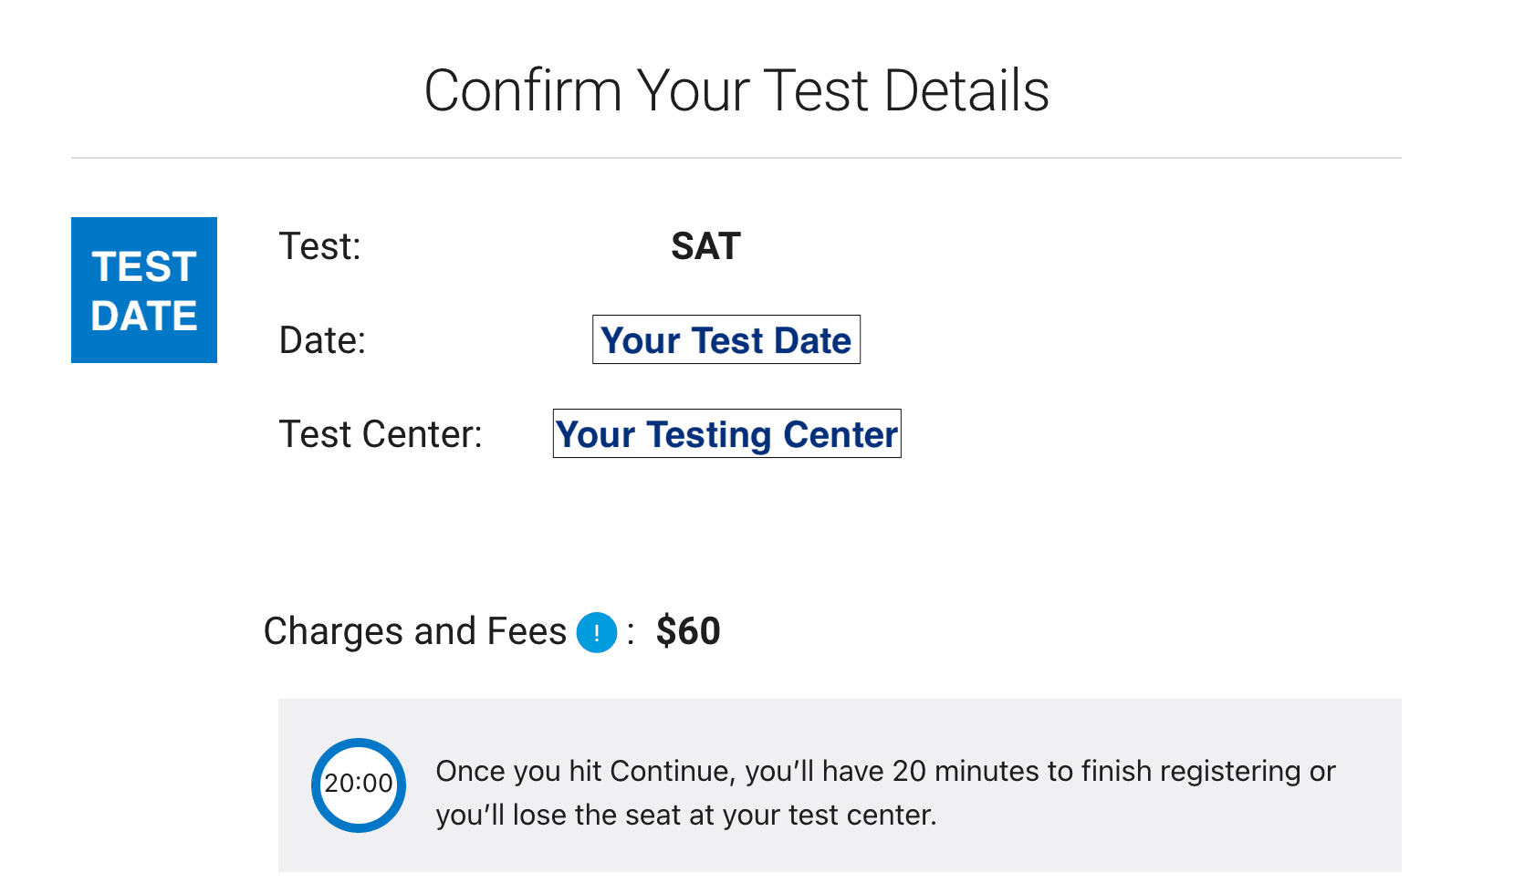Click the word DATE in blue badge
Screen dimensions: 1535x894
click(144, 316)
